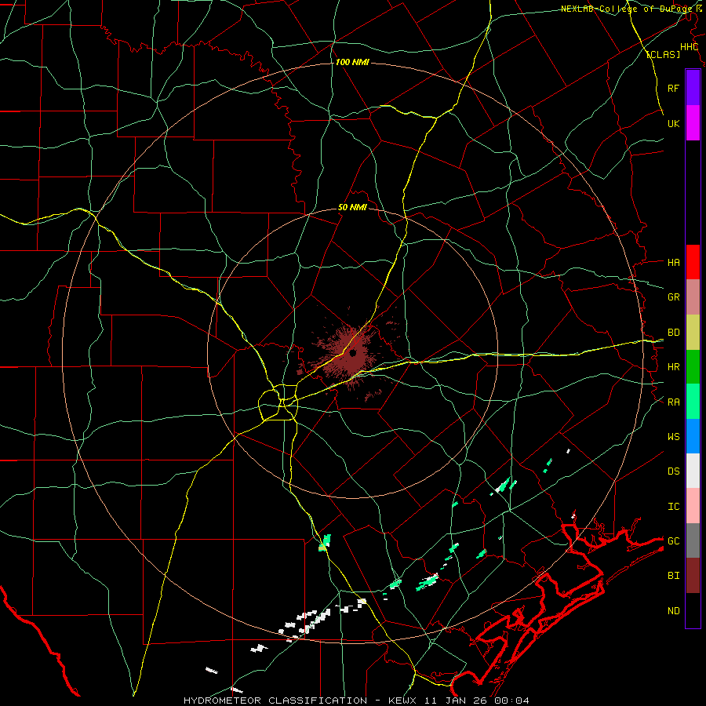Click the 50 NMI range ring label
This screenshot has width=706, height=706.
pyautogui.click(x=352, y=207)
